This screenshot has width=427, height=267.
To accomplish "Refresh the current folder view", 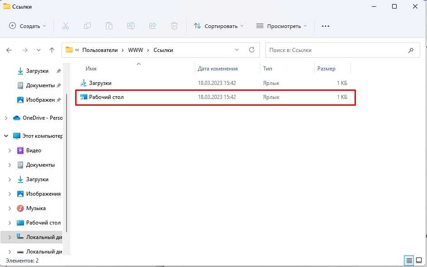I will 252,50.
